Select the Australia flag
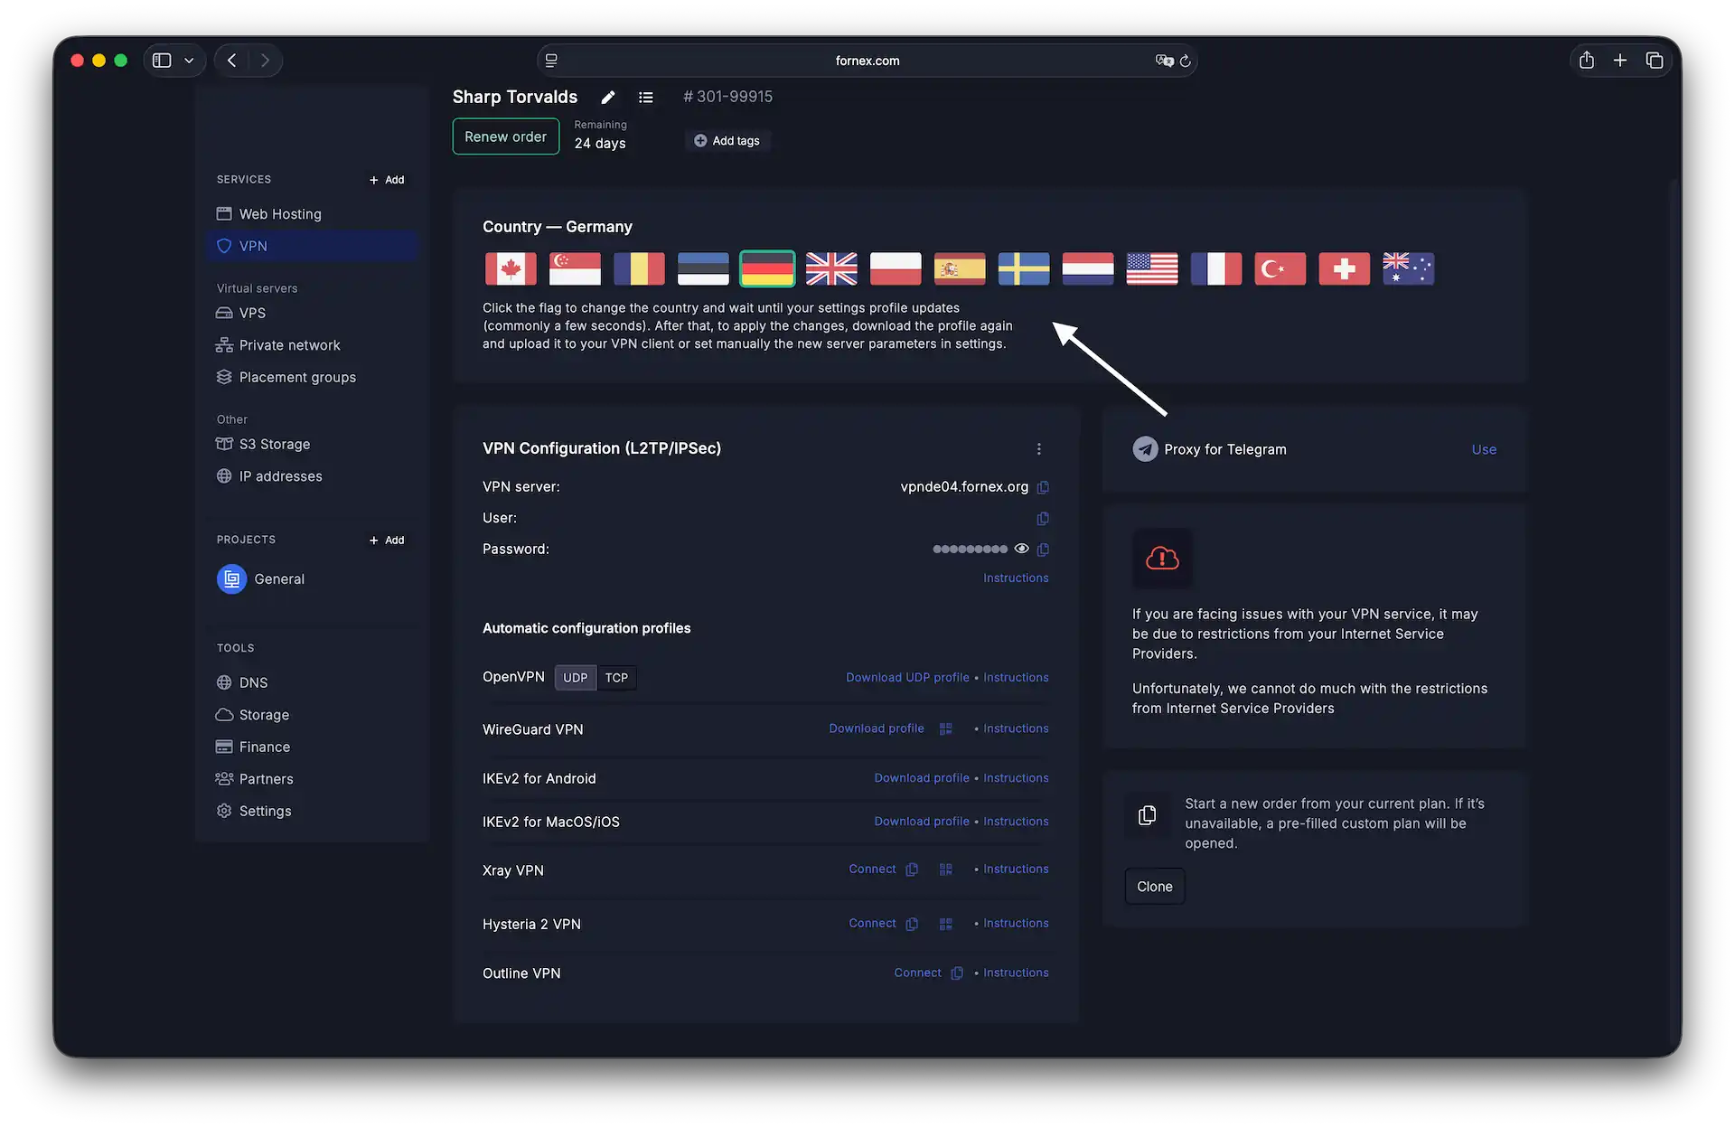The width and height of the screenshot is (1735, 1128). 1409,268
